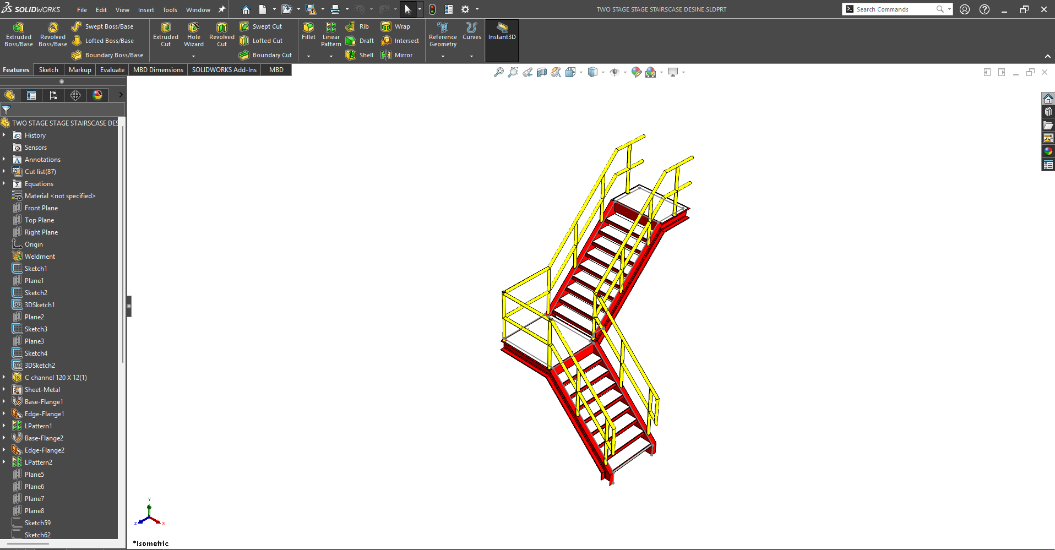Expand the C channel 120 X 12(1) node
Viewport: 1055px width, 550px height.
pos(4,377)
